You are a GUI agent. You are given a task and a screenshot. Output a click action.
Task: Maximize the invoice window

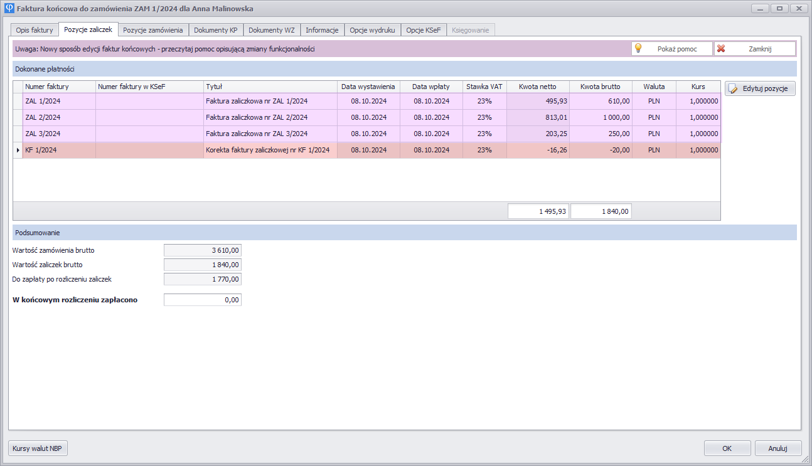tap(779, 9)
